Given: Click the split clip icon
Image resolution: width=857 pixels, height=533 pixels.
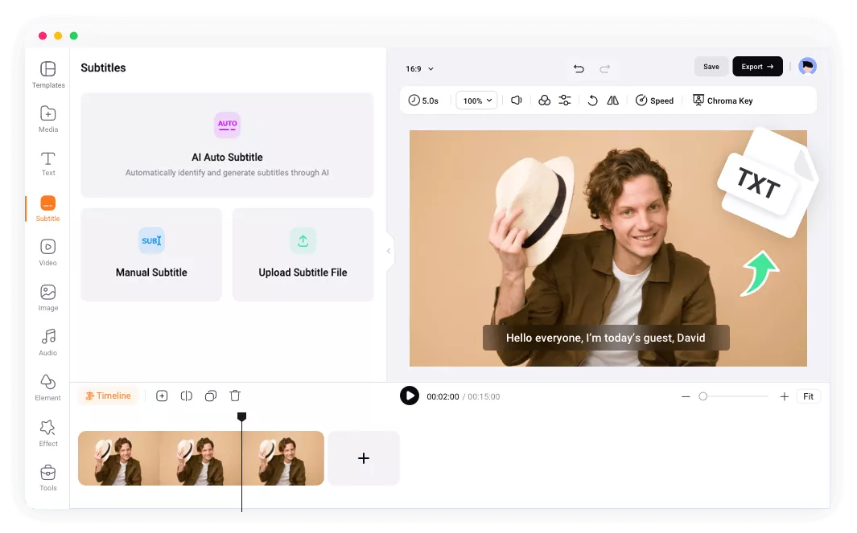Looking at the screenshot, I should click(x=186, y=396).
